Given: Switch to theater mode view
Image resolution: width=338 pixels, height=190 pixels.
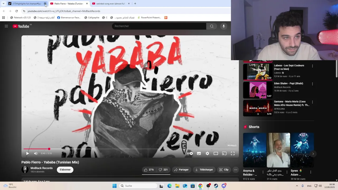Looking at the screenshot, I should [x=216, y=153].
